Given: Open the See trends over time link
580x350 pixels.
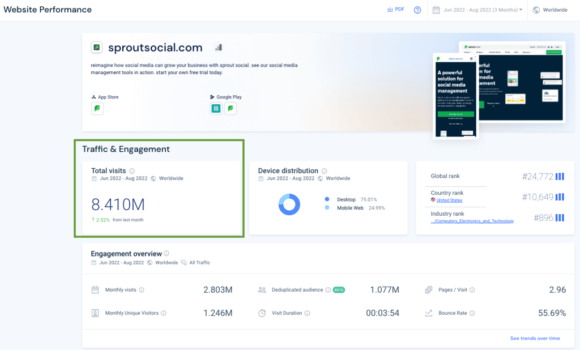Looking at the screenshot, I should (535, 338).
